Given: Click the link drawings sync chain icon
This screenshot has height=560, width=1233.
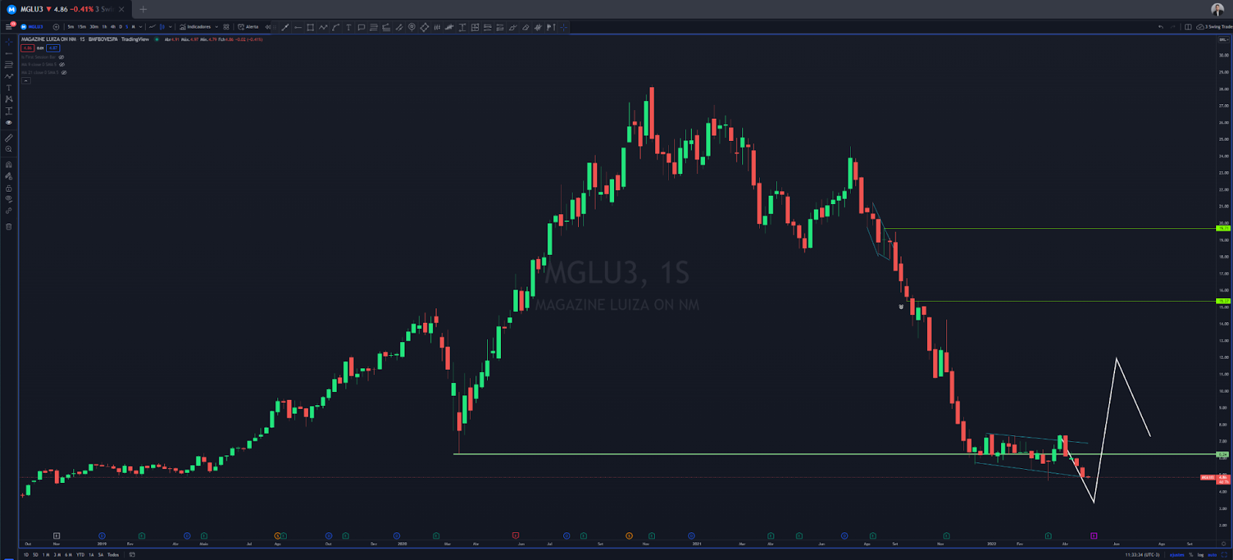Looking at the screenshot, I should (x=9, y=211).
